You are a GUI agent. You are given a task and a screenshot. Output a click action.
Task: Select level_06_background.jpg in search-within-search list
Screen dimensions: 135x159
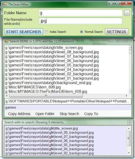click(x=49, y=141)
